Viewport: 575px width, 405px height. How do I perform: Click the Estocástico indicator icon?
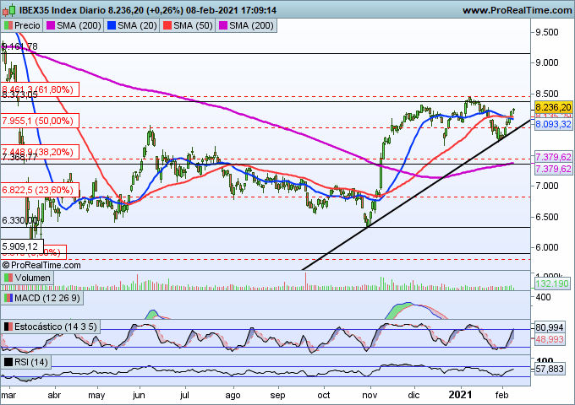[x=8, y=327]
